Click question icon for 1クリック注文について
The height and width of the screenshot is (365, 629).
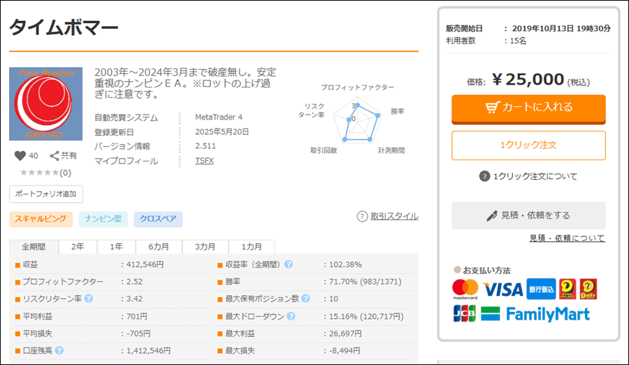[484, 176]
